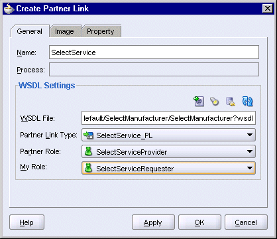Select the General tab
This screenshot has height=239, width=277.
(x=30, y=31)
